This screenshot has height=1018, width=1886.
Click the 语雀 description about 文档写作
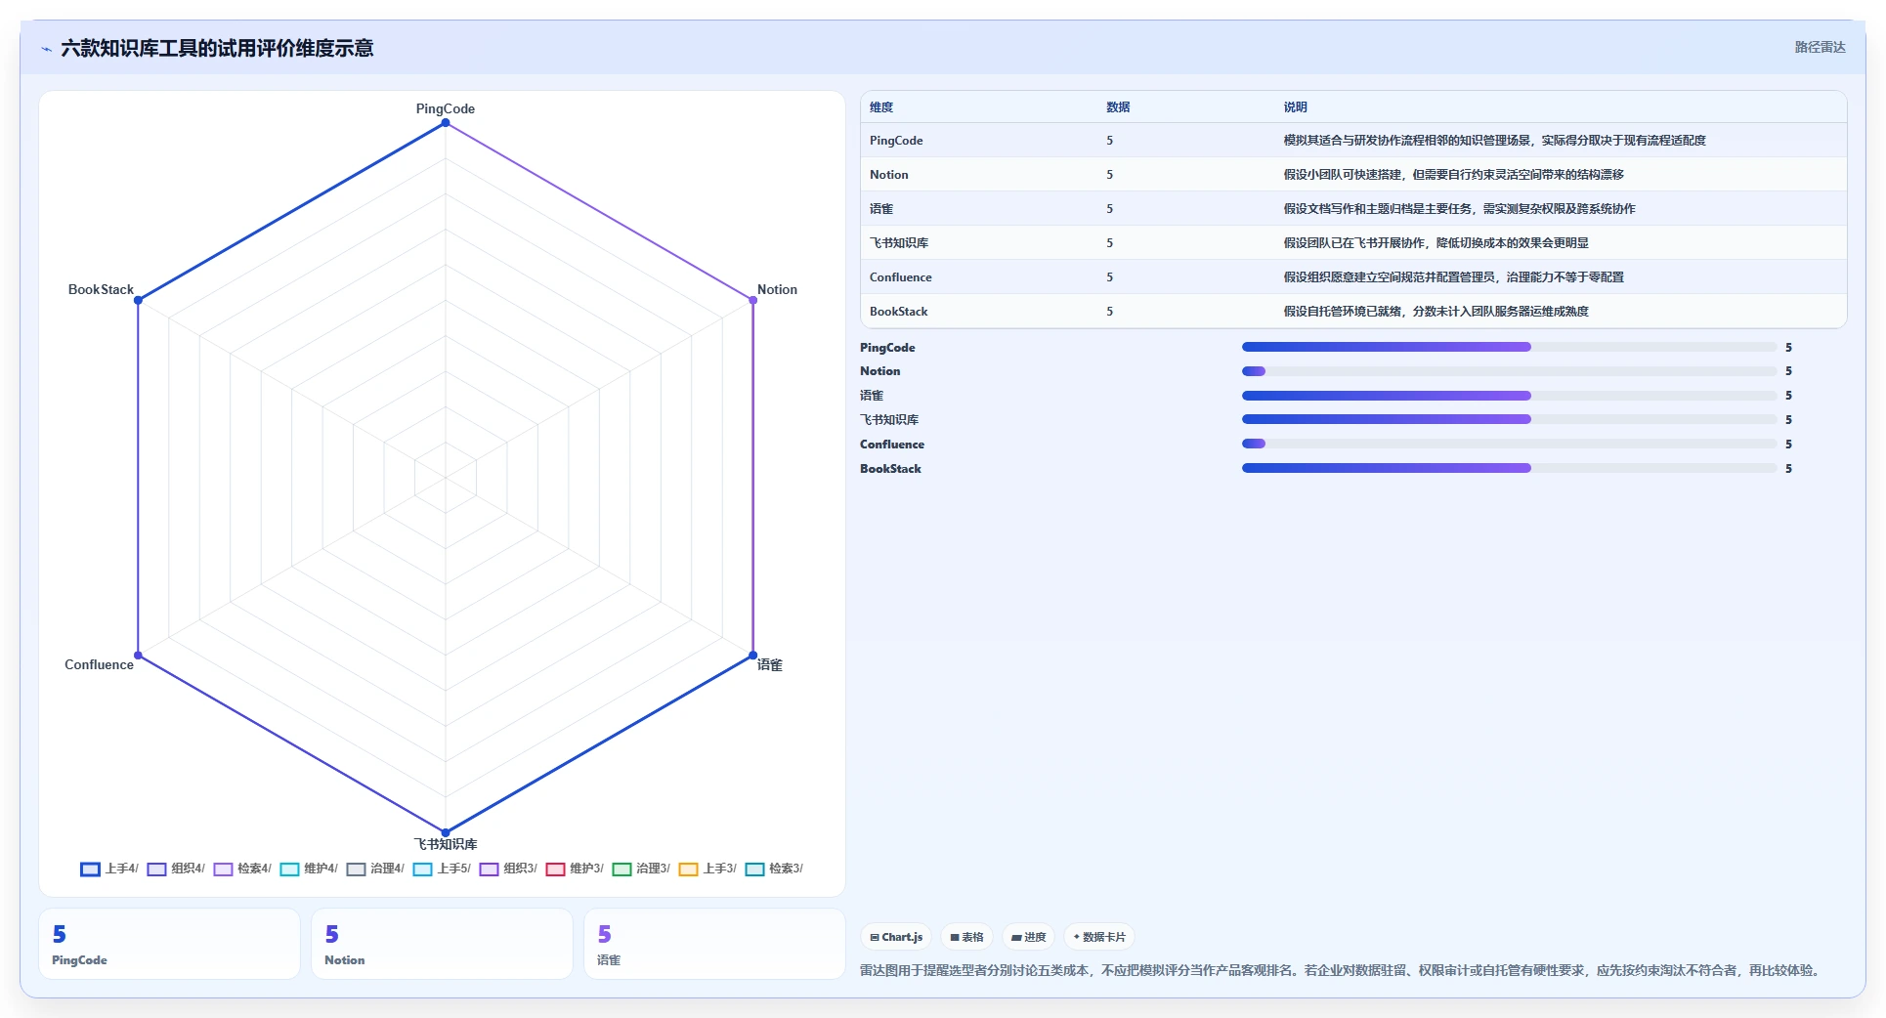point(1459,209)
